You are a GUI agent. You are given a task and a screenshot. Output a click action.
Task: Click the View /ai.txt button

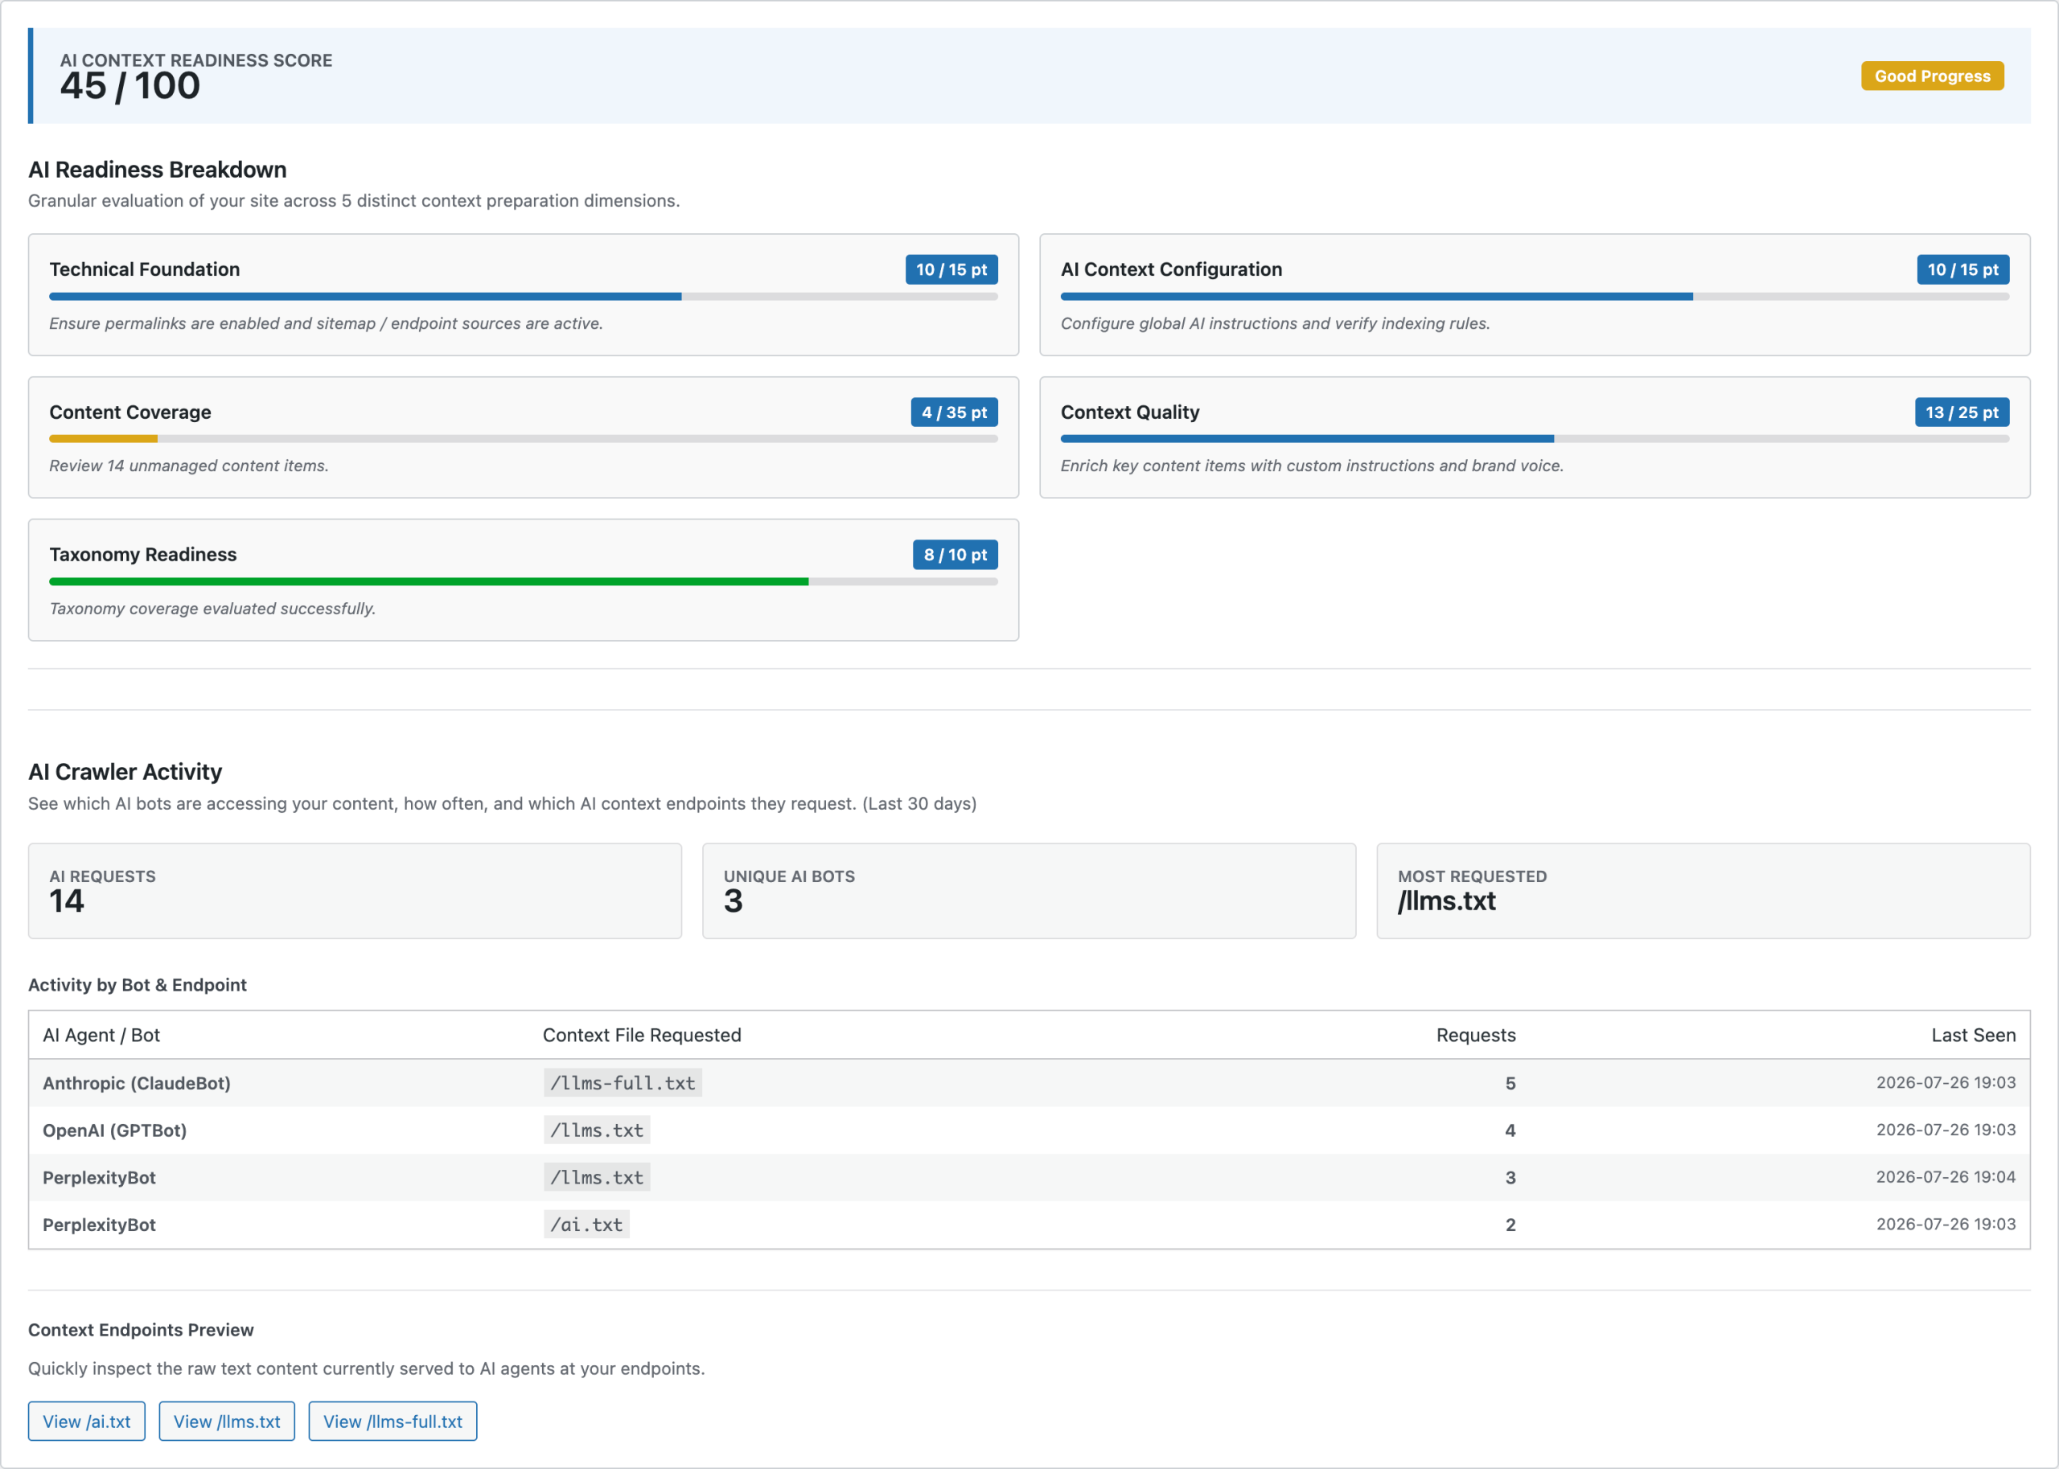tap(87, 1421)
